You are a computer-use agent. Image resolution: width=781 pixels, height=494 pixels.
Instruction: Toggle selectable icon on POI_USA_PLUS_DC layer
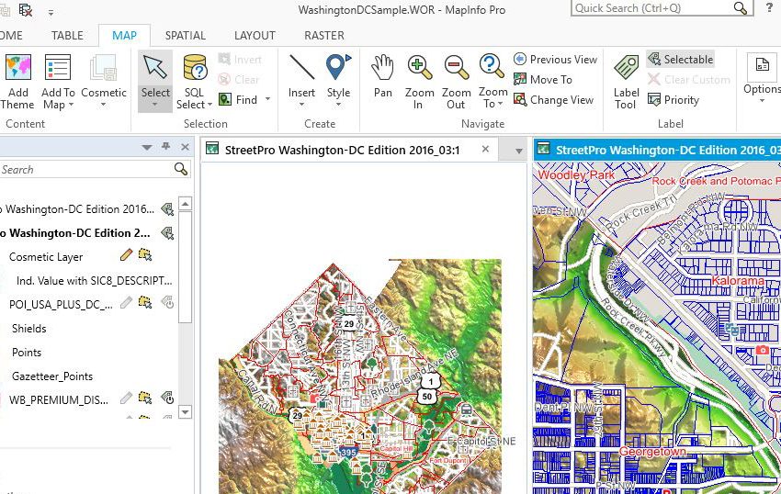[x=145, y=302]
